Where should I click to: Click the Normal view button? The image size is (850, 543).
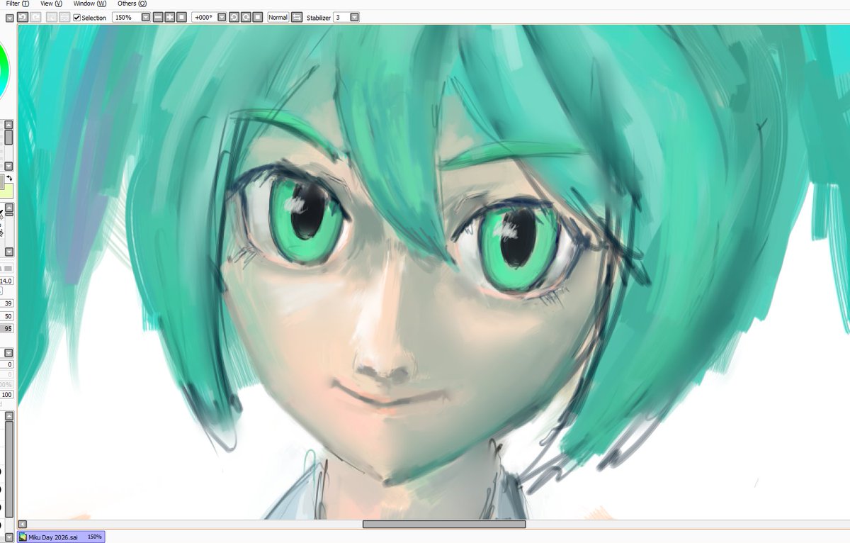coord(278,17)
